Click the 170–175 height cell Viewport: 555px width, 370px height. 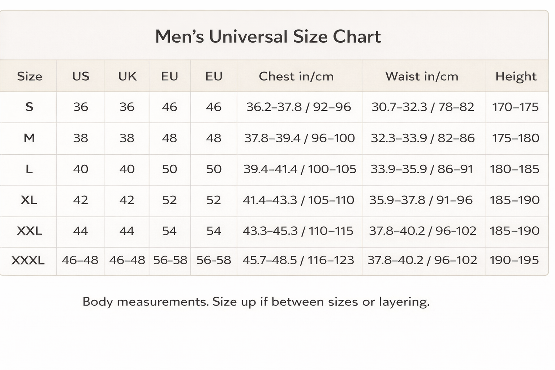click(x=515, y=107)
